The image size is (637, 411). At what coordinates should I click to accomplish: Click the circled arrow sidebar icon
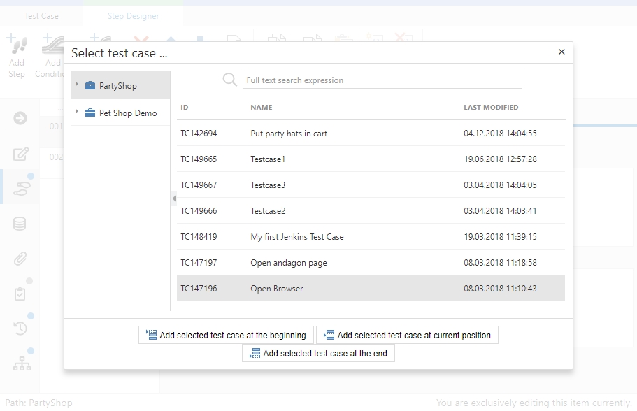(x=20, y=118)
